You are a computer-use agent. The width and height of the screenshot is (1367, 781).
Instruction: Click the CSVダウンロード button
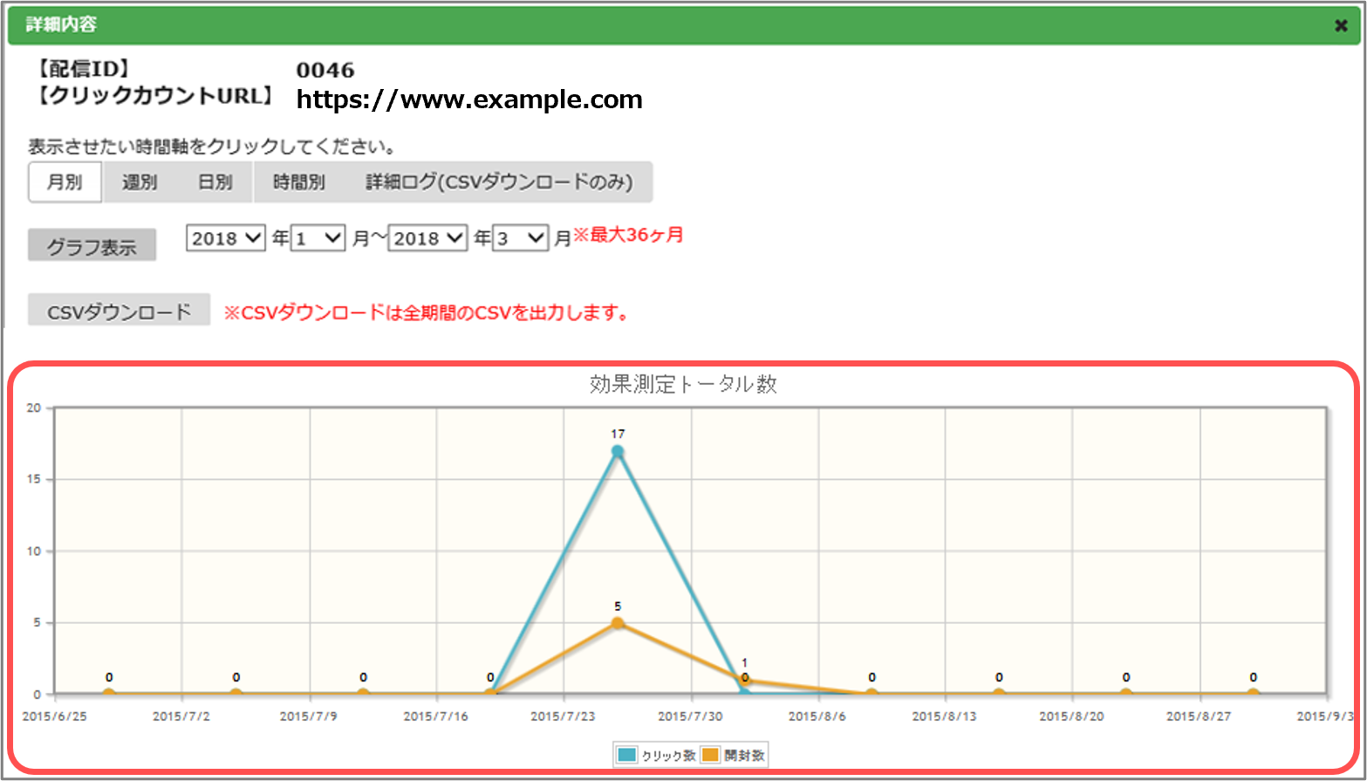pos(119,311)
